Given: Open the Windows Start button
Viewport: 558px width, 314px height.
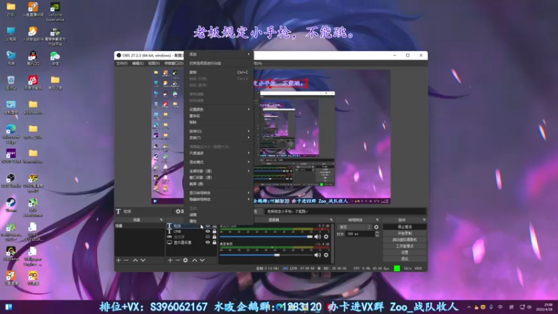Looking at the screenshot, I should click(8, 307).
